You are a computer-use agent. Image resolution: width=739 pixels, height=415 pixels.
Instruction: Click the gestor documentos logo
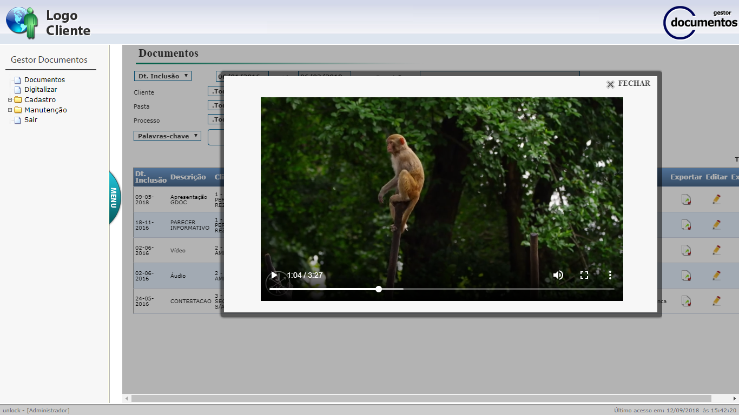pos(700,23)
